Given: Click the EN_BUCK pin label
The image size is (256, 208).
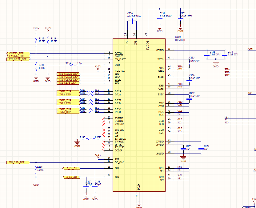Looking at the screenshot, I should [120, 139].
